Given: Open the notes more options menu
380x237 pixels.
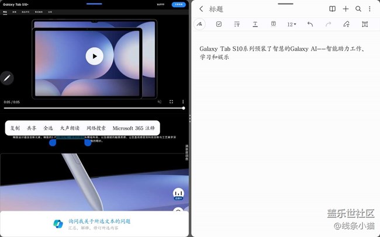Looking at the screenshot, I should click(369, 9).
